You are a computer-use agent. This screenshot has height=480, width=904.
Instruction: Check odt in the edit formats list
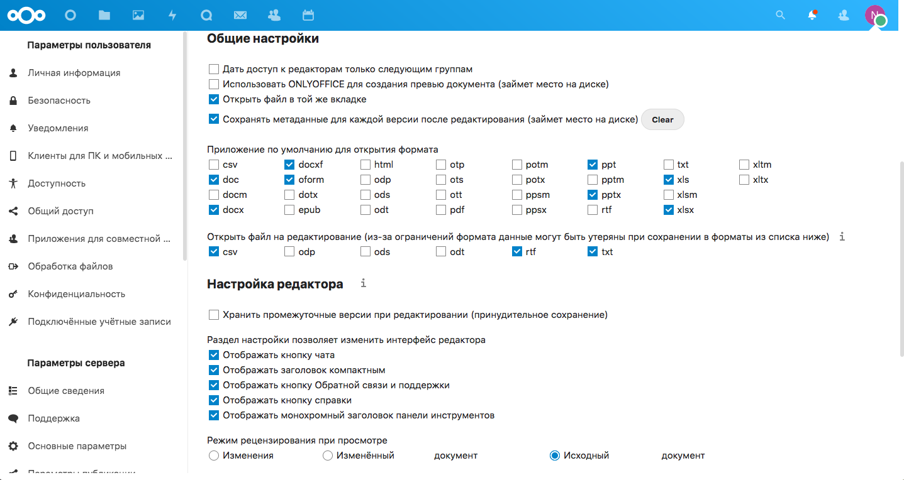(441, 252)
